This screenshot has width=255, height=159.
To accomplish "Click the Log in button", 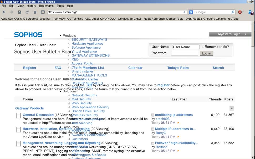I will [x=206, y=53].
